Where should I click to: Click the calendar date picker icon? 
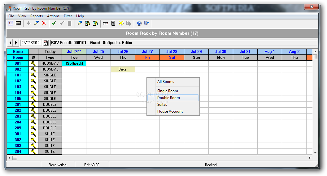(x=46, y=43)
